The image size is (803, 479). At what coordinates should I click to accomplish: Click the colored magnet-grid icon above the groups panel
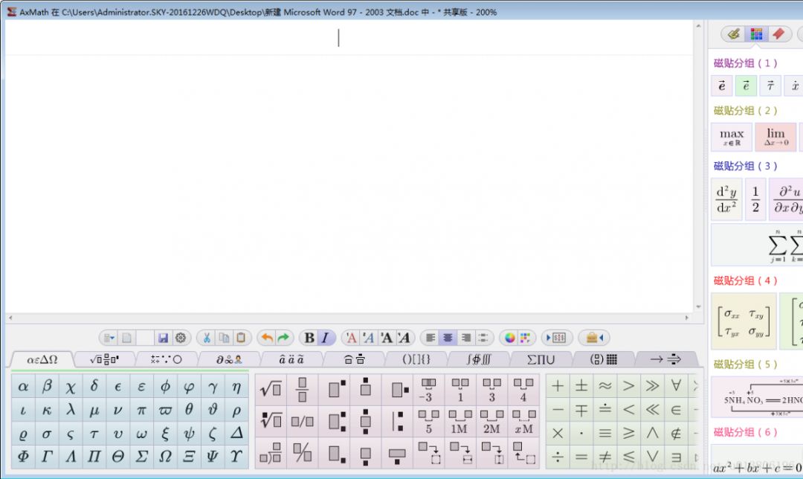click(x=756, y=33)
